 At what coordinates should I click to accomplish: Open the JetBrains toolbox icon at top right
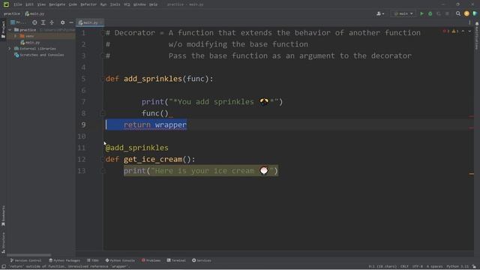point(475,13)
